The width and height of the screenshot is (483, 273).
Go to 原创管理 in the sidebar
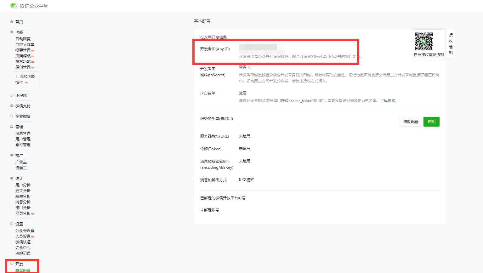tap(23, 67)
